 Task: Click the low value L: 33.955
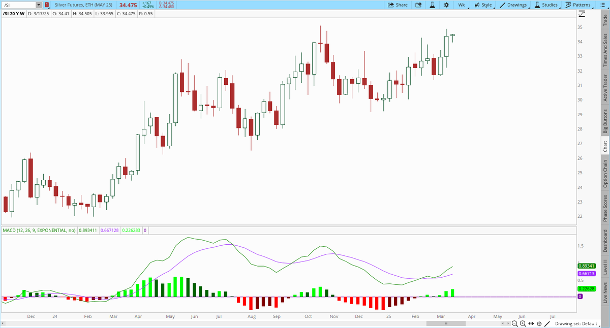[106, 14]
